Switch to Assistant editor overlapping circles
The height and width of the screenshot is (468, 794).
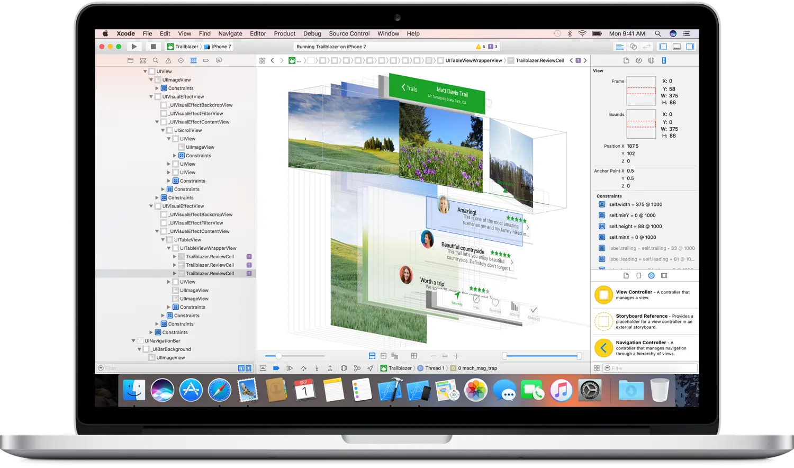tap(633, 47)
